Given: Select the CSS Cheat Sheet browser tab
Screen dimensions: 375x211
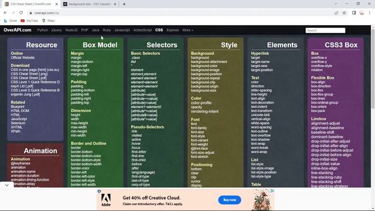Looking at the screenshot, I should point(31,4).
